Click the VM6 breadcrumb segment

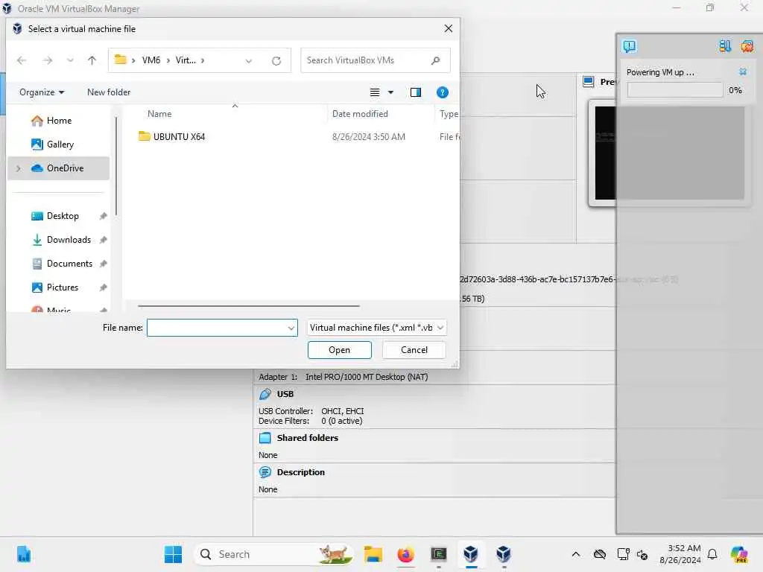pos(151,60)
